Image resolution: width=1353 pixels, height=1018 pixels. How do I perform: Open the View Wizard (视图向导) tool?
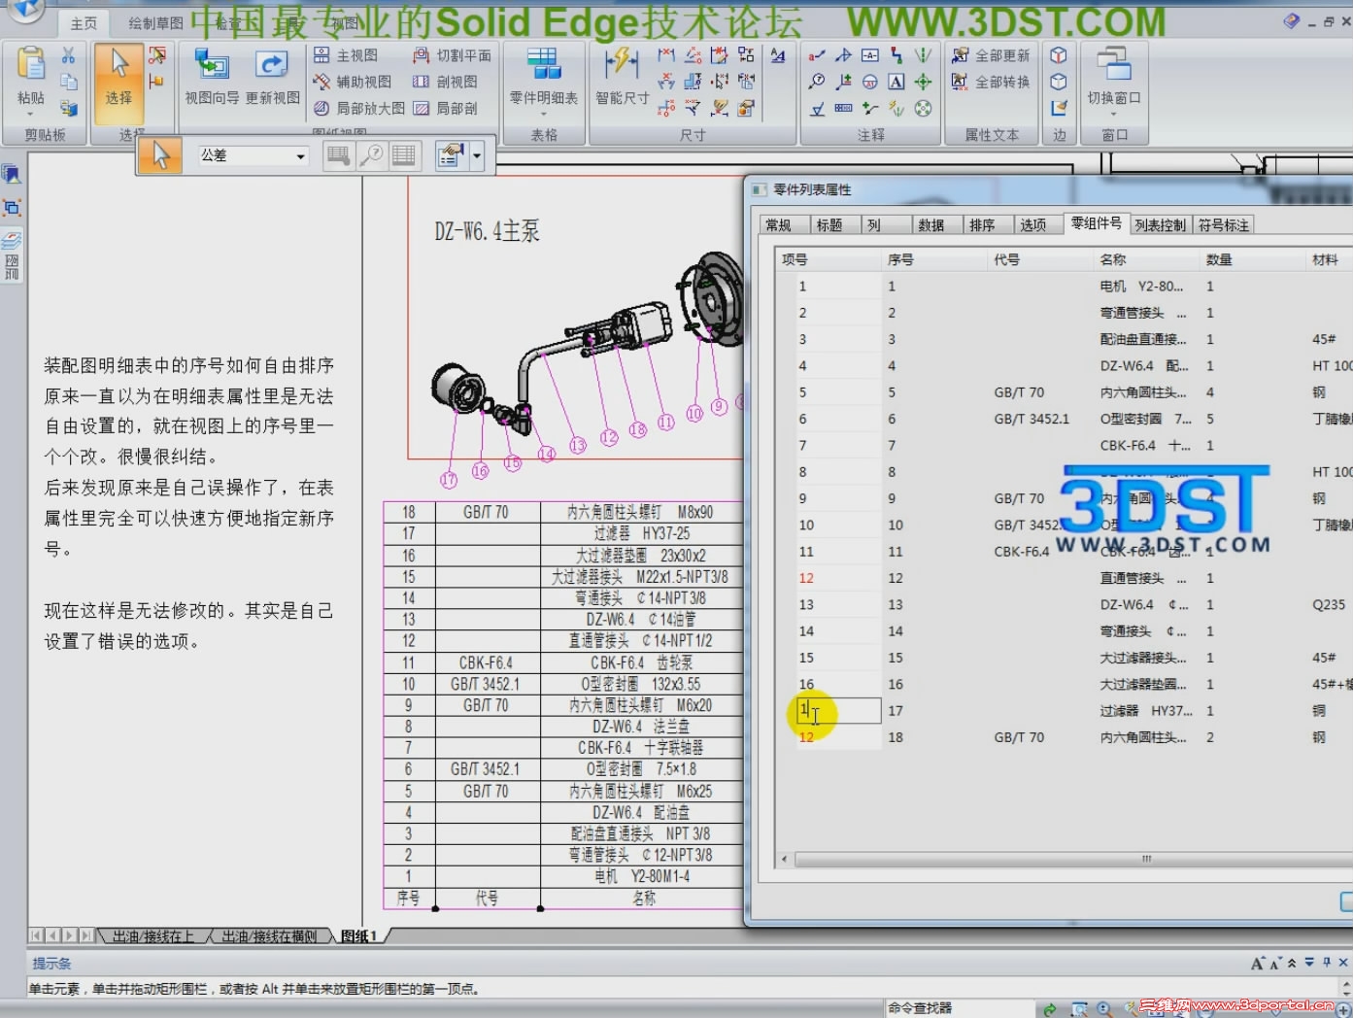(212, 76)
